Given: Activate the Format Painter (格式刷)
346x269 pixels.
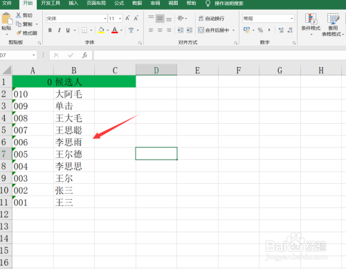Looking at the screenshot, I should point(26,33).
